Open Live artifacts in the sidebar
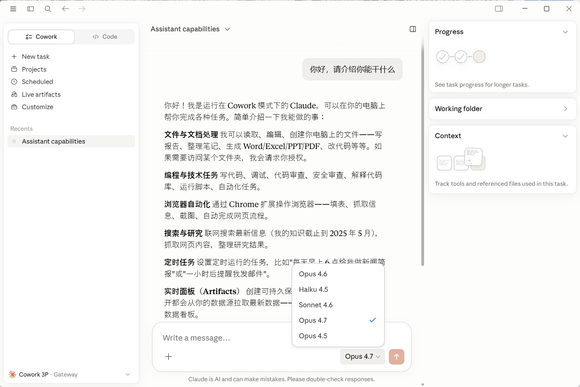Screen dimensions: 580x387 [x=71, y=94]
